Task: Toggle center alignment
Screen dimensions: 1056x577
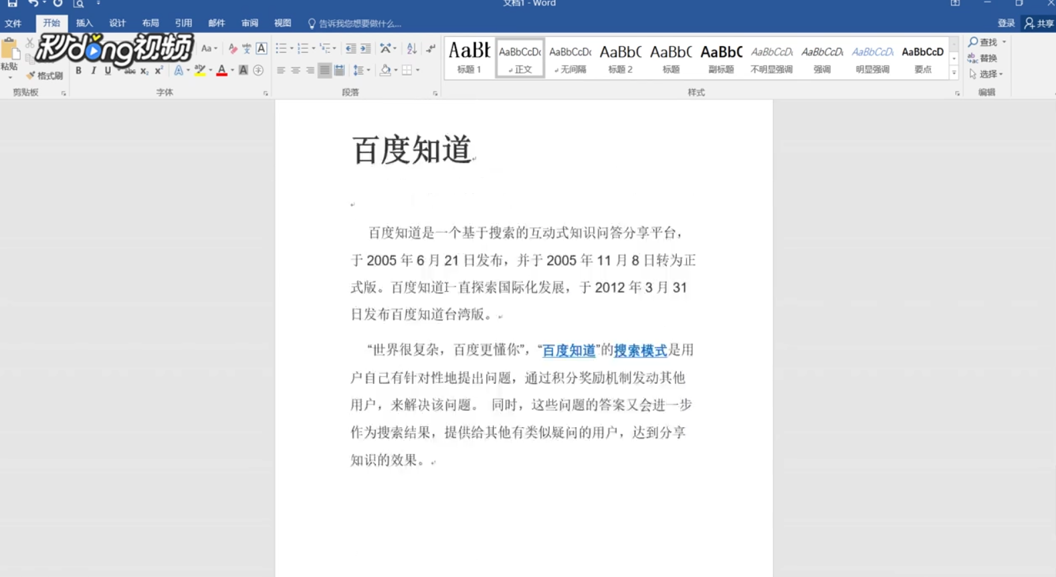Action: (x=295, y=70)
